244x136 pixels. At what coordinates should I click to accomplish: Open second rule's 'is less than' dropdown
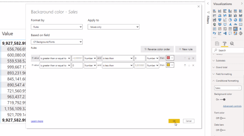pos(117,66)
